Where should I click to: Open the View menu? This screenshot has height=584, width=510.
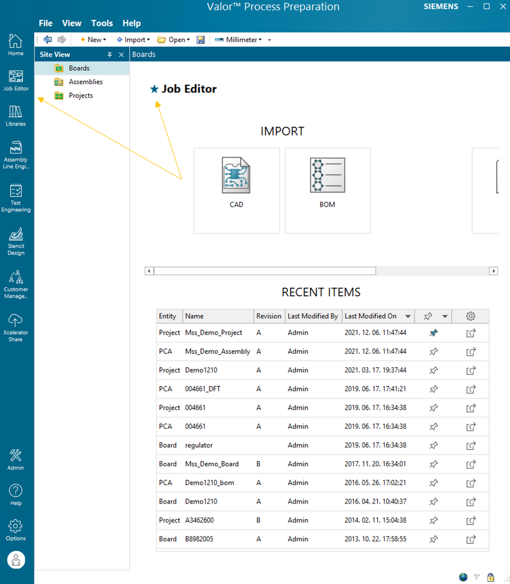71,23
